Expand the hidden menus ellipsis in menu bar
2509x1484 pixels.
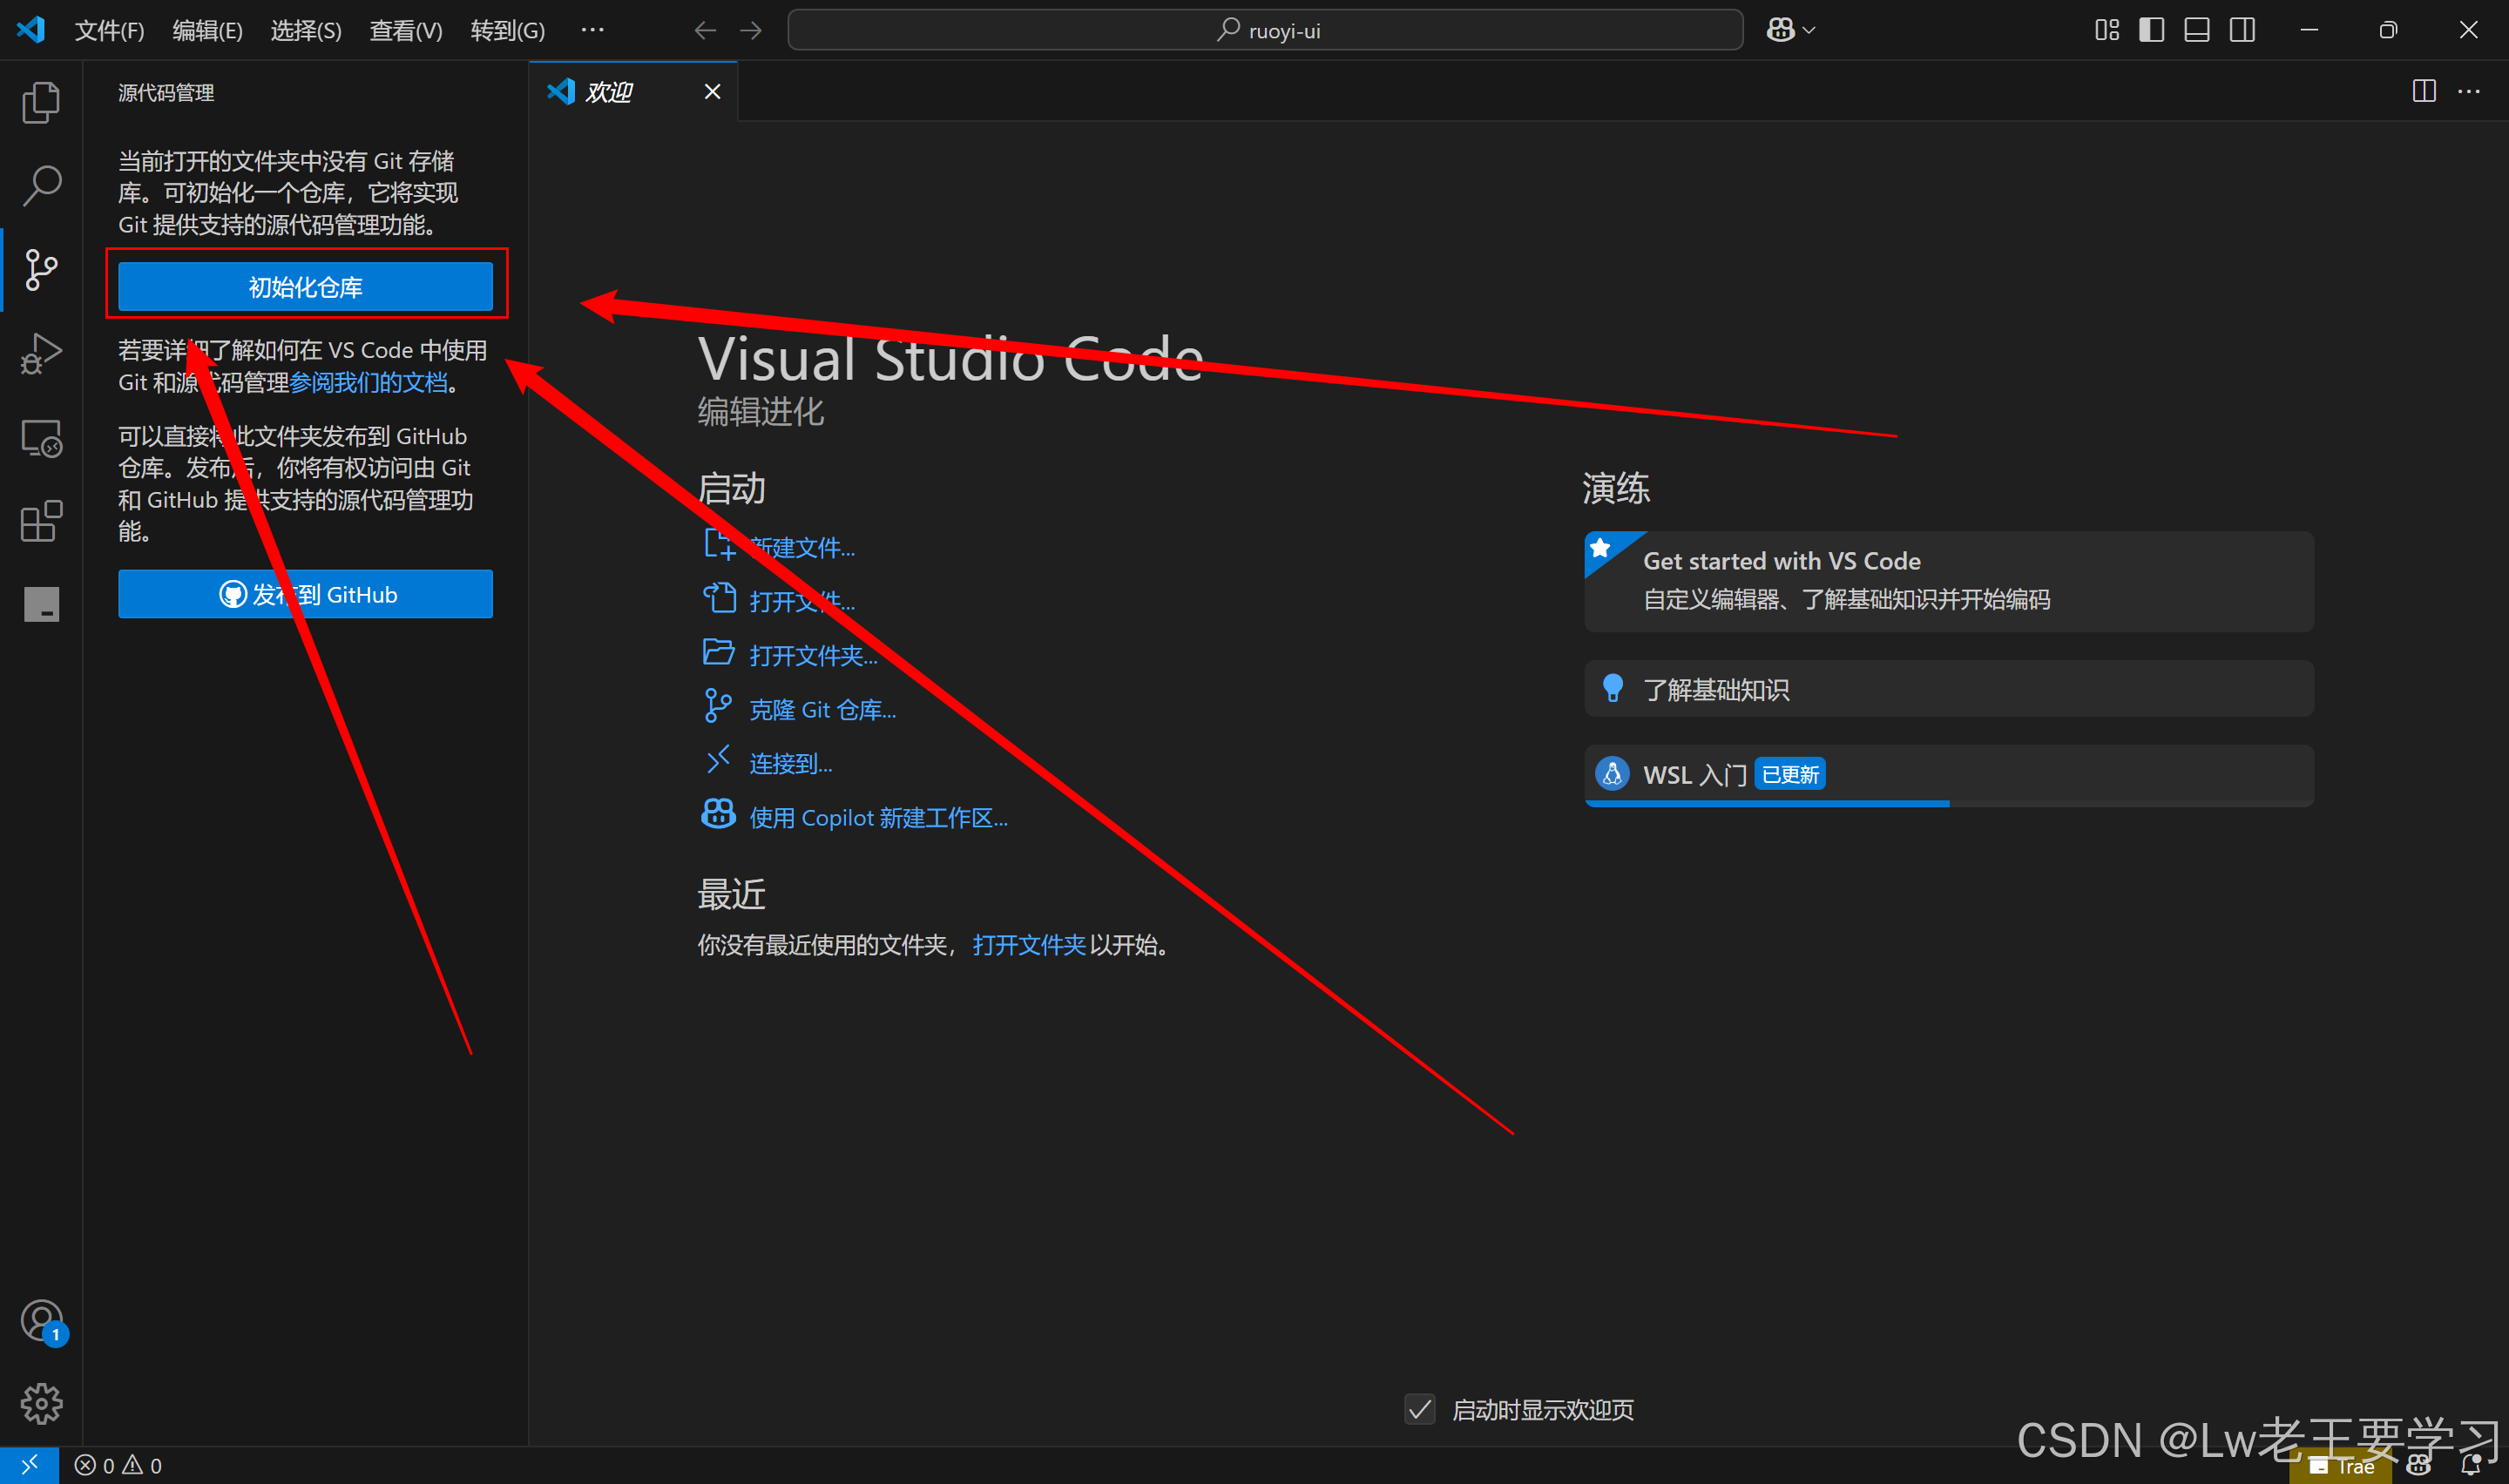pyautogui.click(x=592, y=30)
